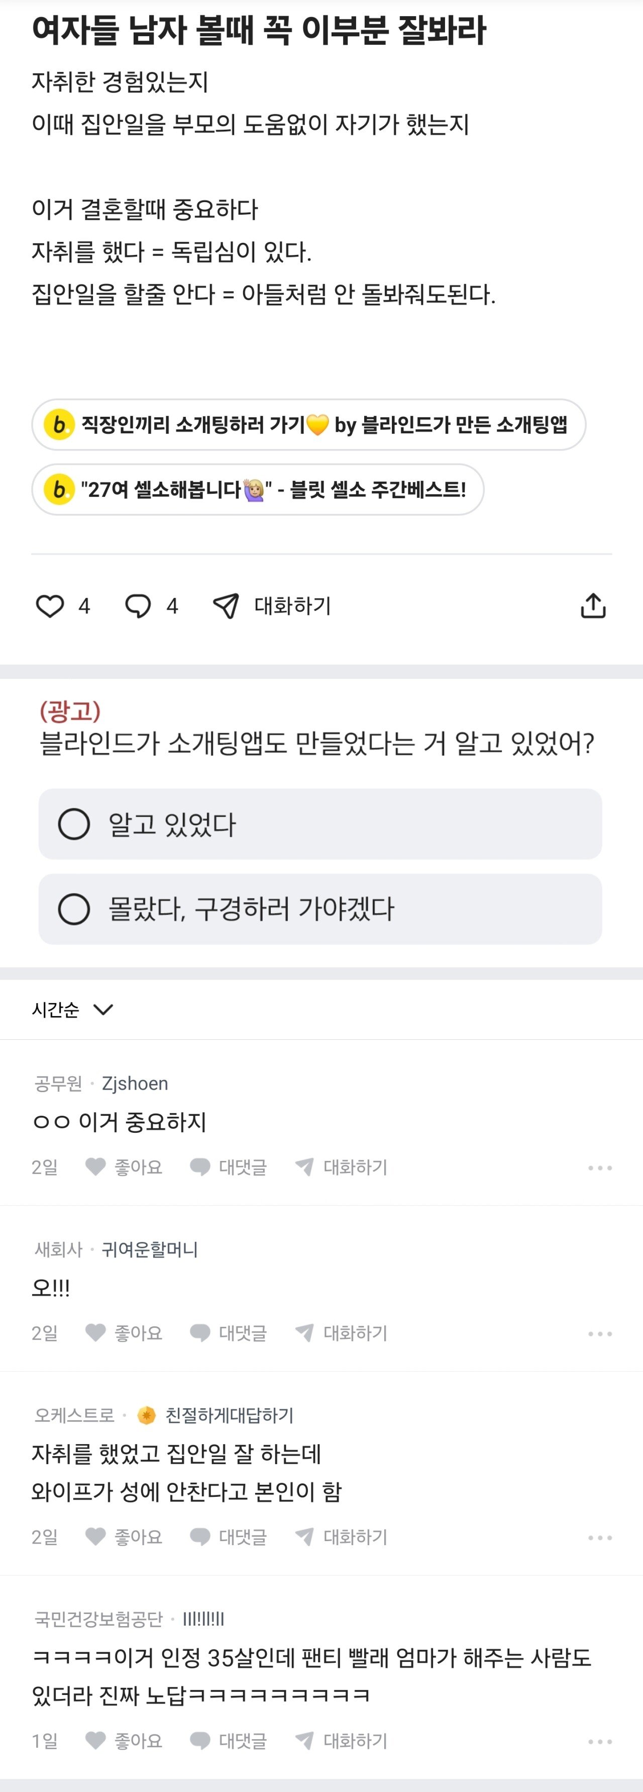Select the '알고 있었다' poll option
Screen dimensions: 643x1792
[x=320, y=824]
